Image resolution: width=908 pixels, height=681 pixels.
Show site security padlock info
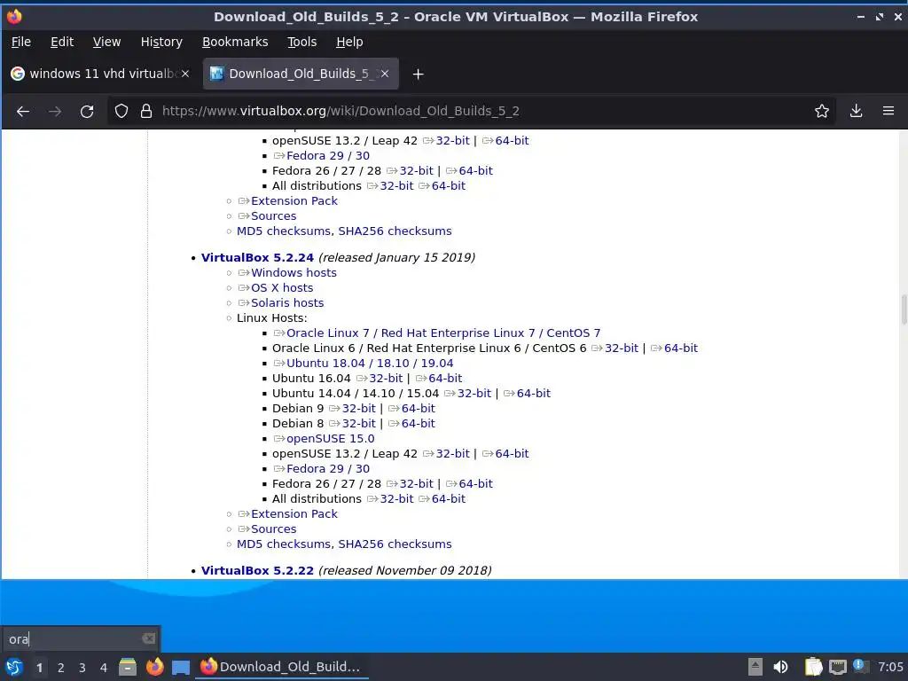pos(146,111)
